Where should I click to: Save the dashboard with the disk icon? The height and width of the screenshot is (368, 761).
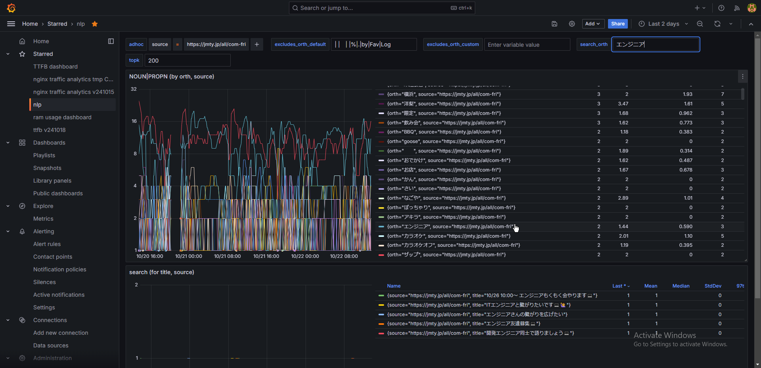point(554,24)
